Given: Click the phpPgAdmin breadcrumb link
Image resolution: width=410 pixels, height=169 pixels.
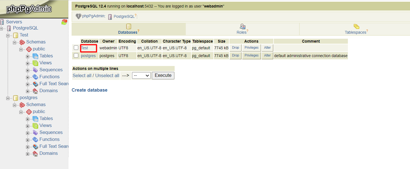Looking at the screenshot, I should pos(94,16).
